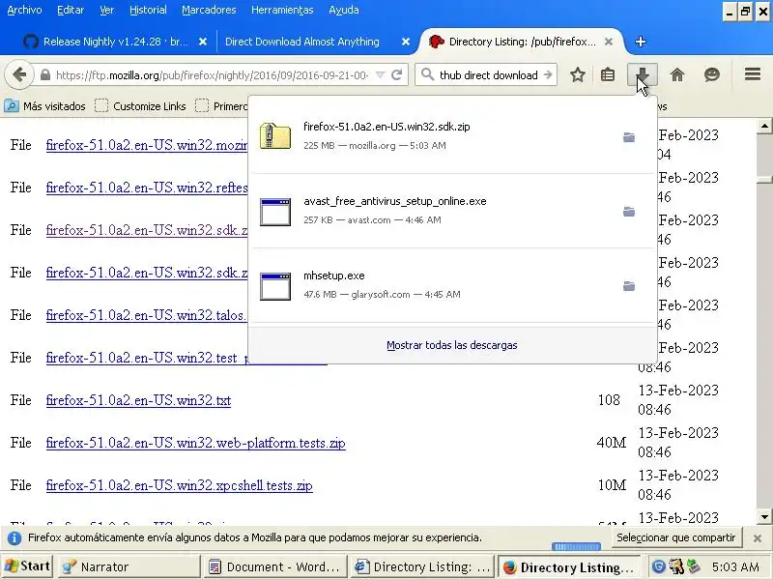
Task: Open firefox-51.0a2.en-US.win32.xpcshell.tests.zip link
Action: (180, 485)
